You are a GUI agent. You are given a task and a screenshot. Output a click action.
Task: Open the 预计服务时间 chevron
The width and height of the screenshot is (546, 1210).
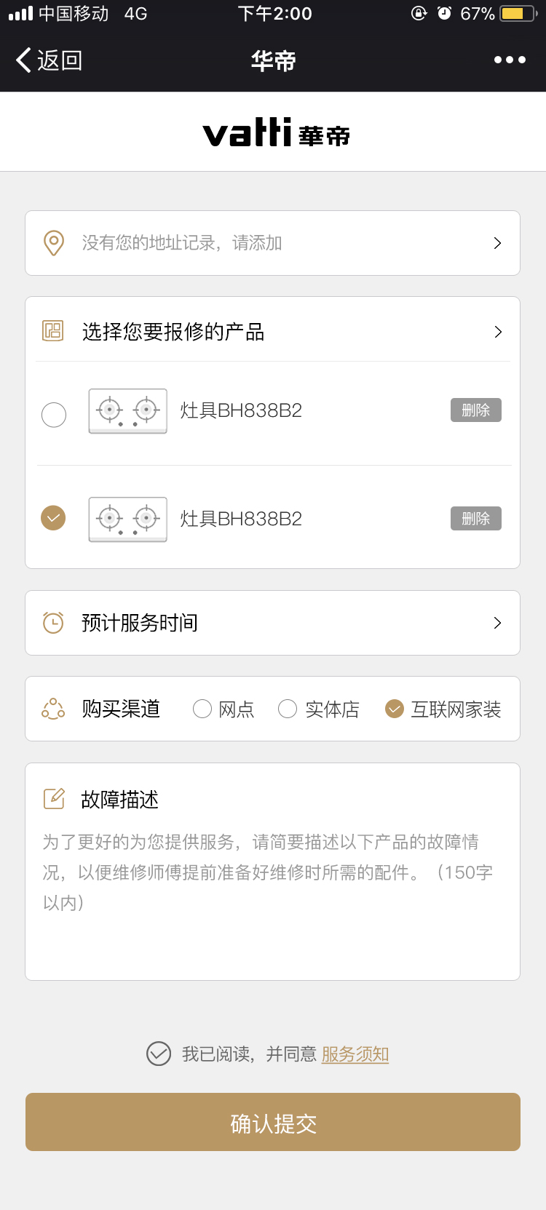[x=498, y=623]
